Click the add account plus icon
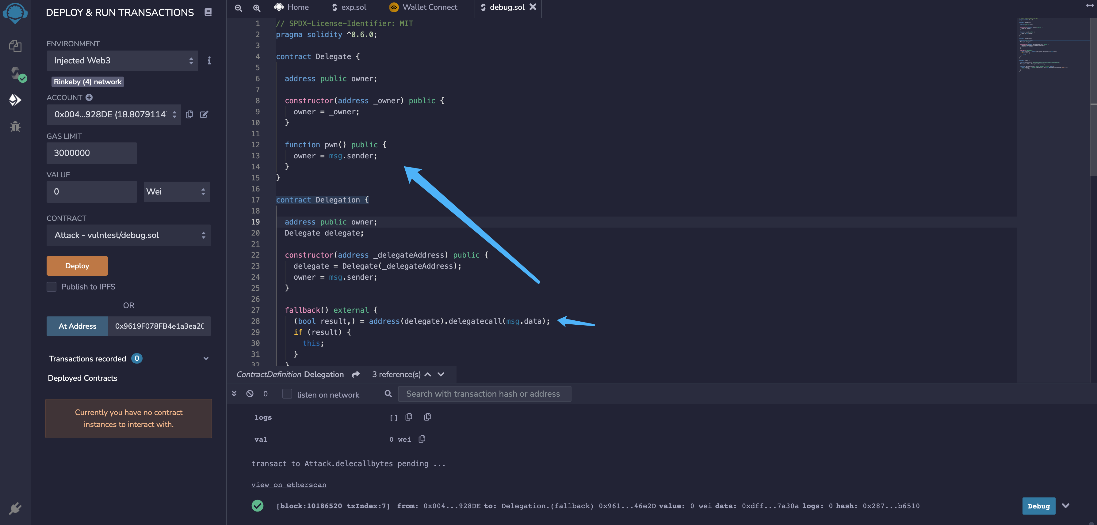Screen dimensions: 1097x525 (x=89, y=97)
